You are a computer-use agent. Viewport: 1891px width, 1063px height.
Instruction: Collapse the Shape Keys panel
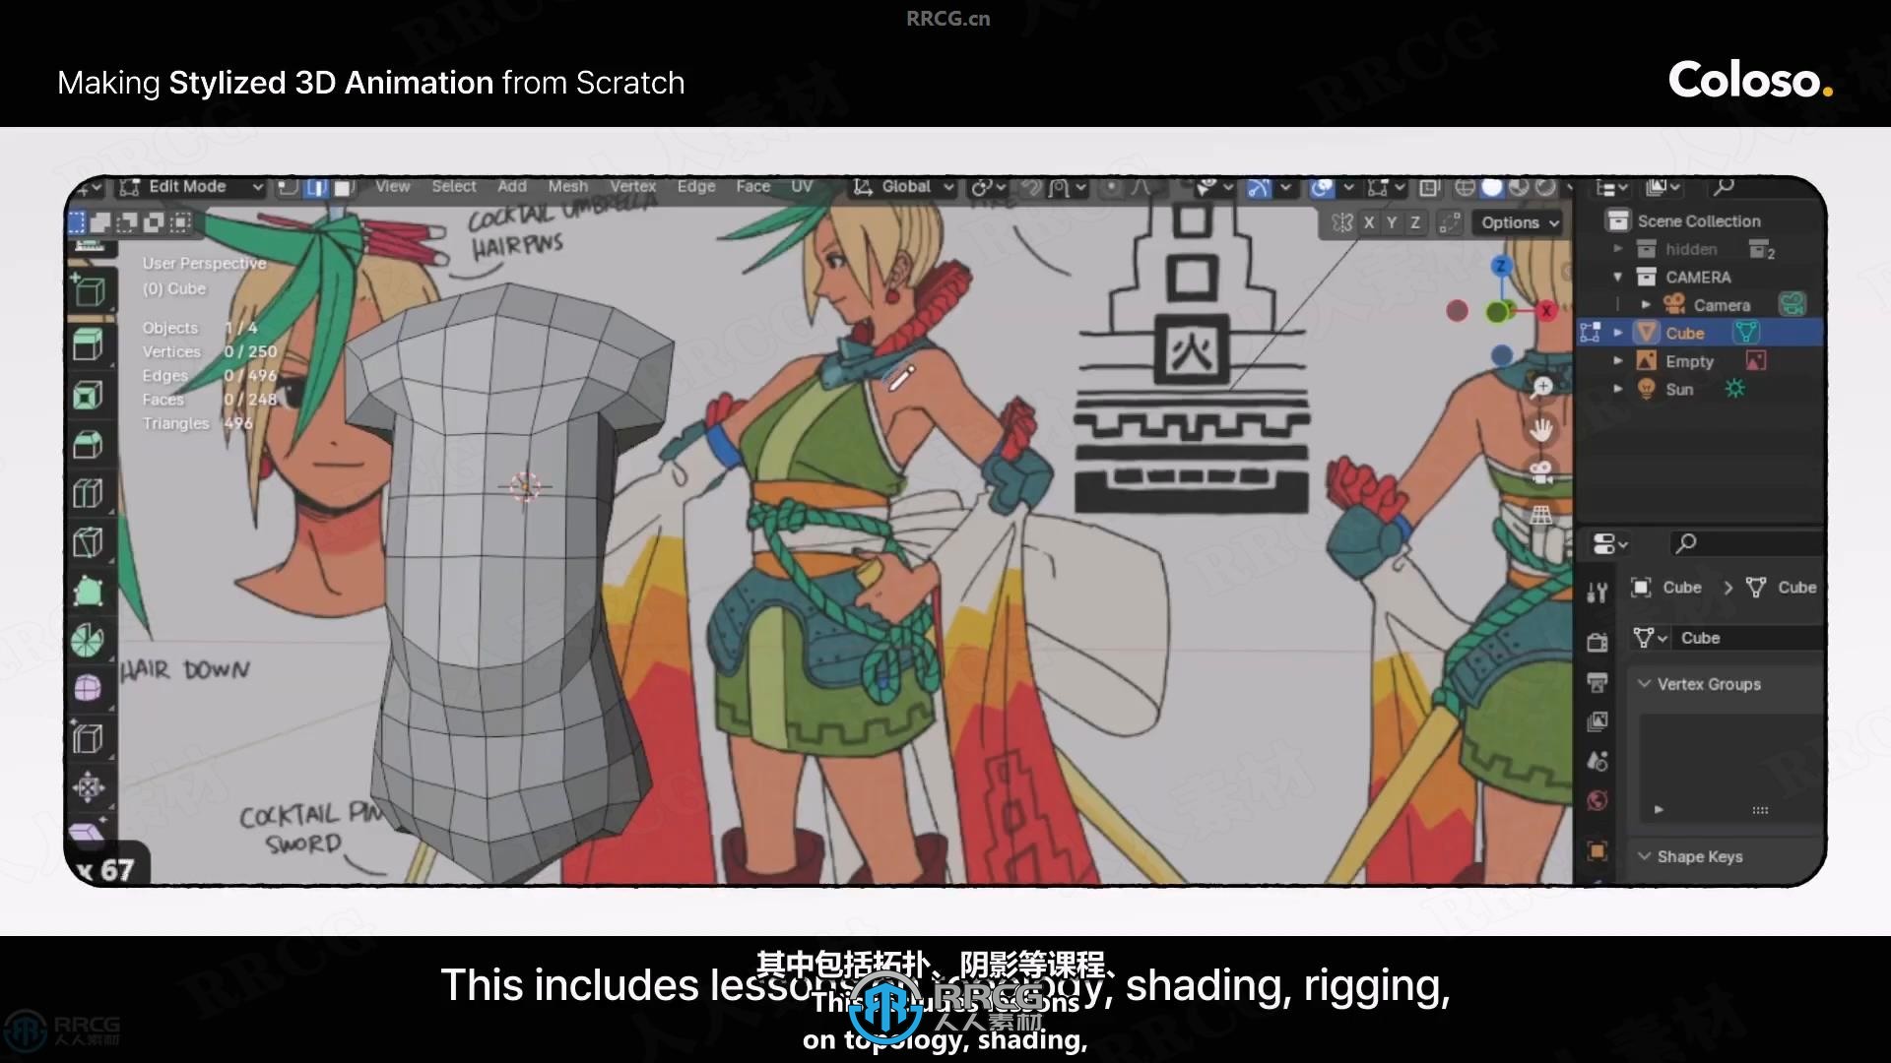1644,856
